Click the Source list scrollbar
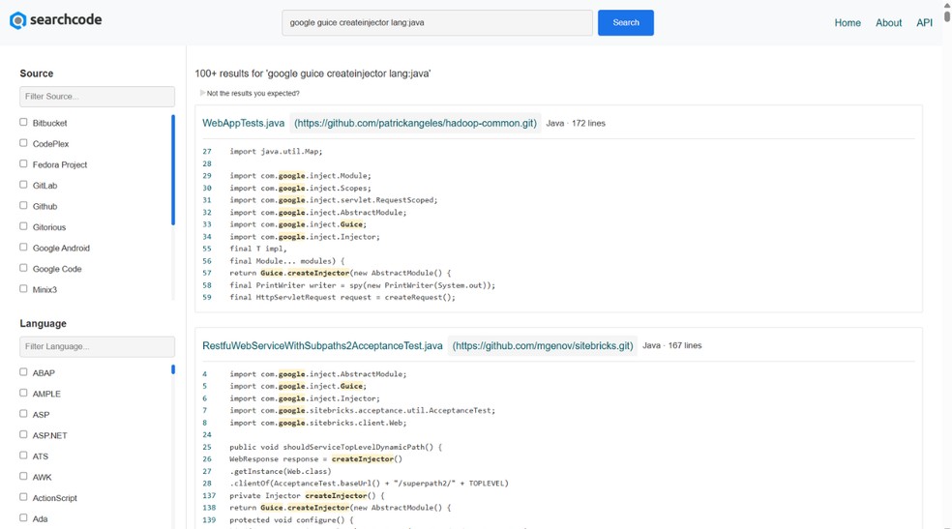Image resolution: width=952 pixels, height=529 pixels. tap(173, 170)
